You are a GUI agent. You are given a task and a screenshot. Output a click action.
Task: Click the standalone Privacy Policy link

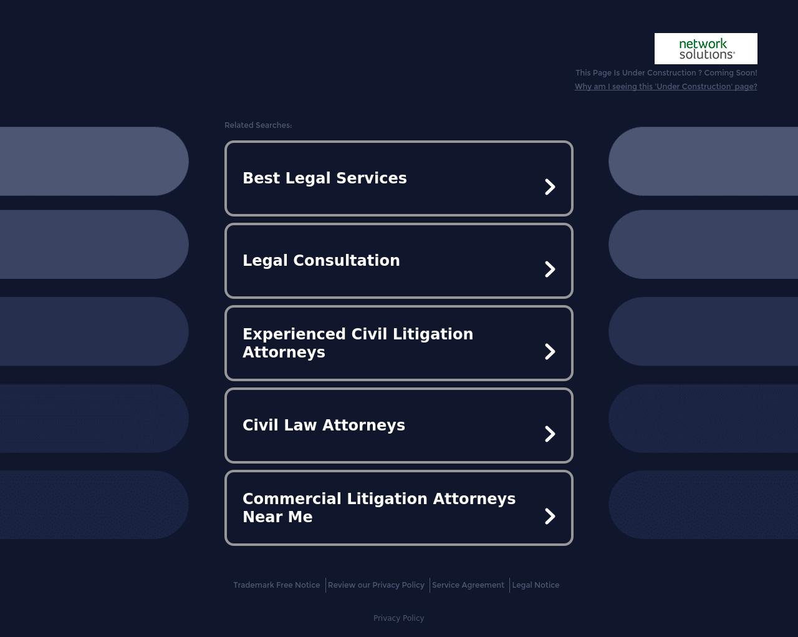[398, 618]
